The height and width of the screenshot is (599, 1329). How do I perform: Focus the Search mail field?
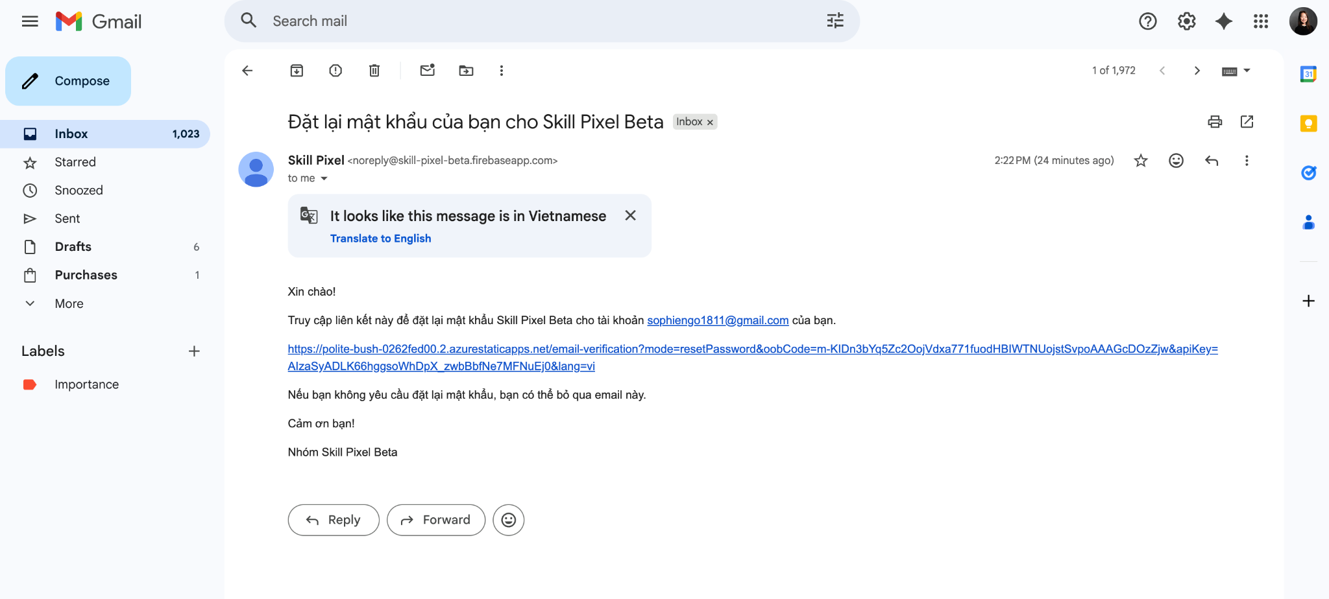542,21
